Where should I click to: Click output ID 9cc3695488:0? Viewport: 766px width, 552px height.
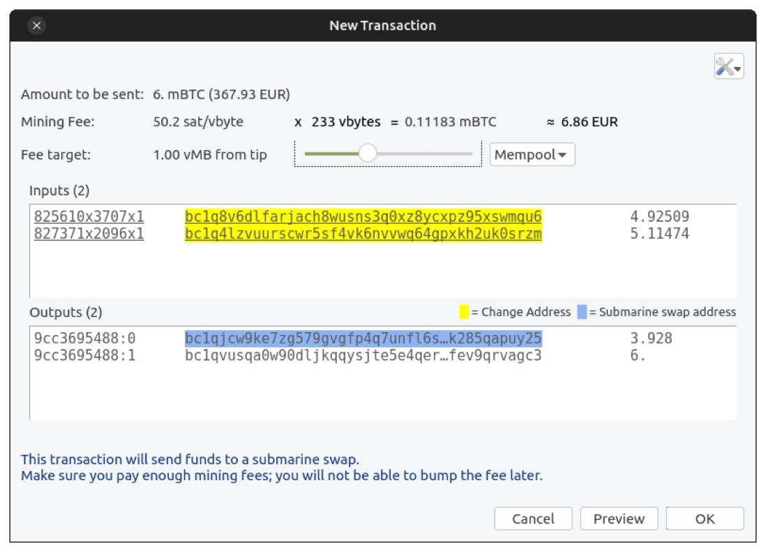84,338
